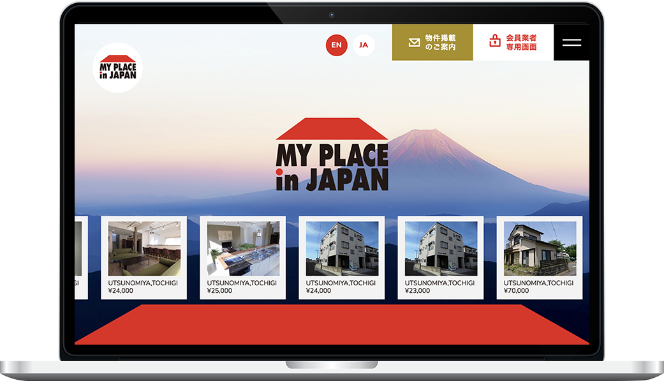Open the 物件掲載のご案内 page

point(440,43)
